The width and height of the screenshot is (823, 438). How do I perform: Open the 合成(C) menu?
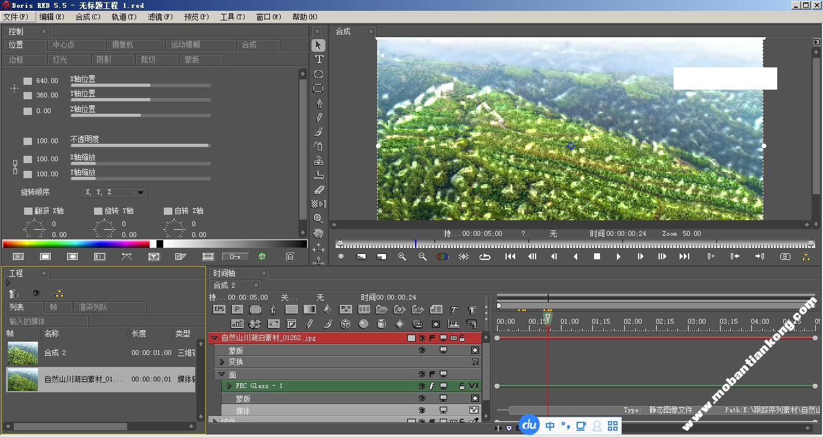(88, 17)
